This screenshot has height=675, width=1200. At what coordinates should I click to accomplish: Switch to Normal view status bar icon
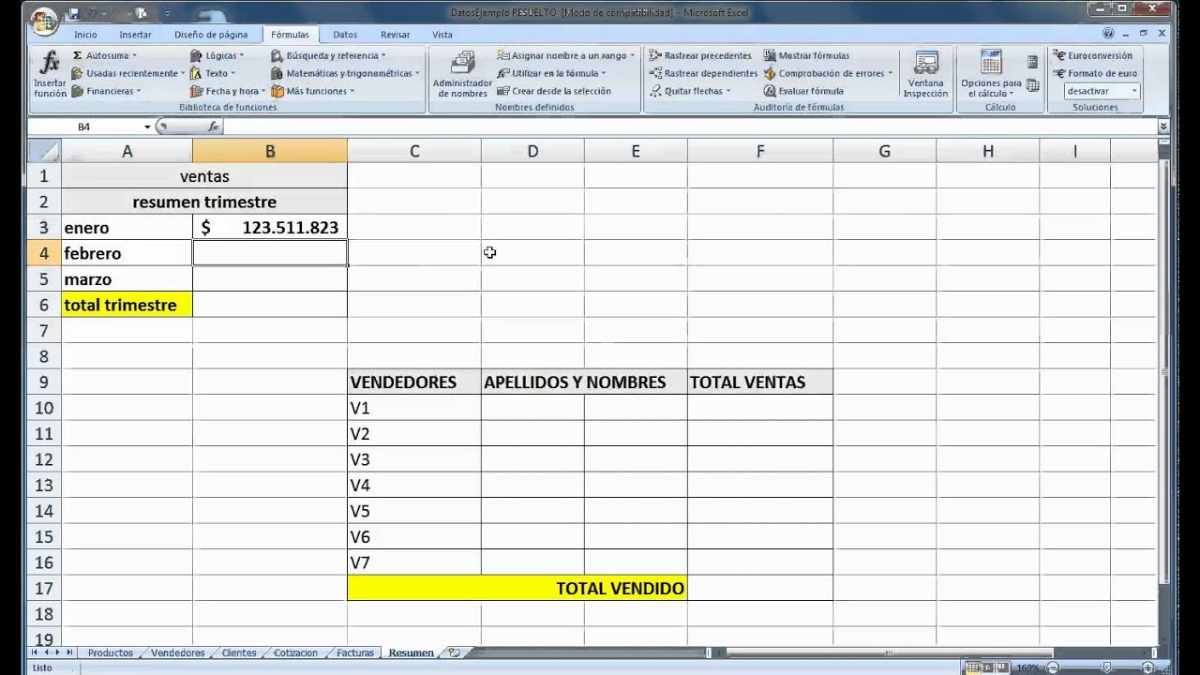(x=972, y=667)
